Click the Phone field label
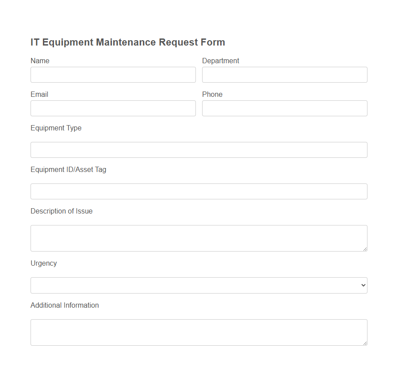The image size is (398, 374). (x=212, y=94)
